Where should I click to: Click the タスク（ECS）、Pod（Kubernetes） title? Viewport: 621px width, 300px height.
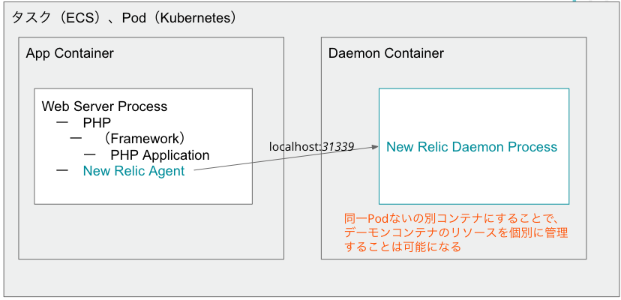(124, 17)
